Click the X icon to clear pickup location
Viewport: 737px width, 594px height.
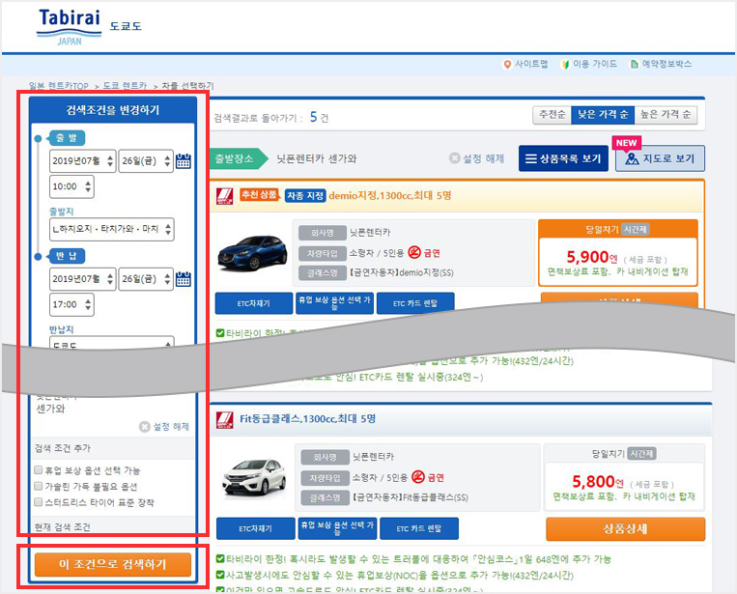455,158
